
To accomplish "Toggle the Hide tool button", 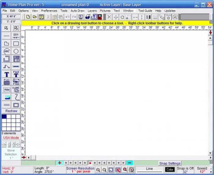I will coord(7,89).
